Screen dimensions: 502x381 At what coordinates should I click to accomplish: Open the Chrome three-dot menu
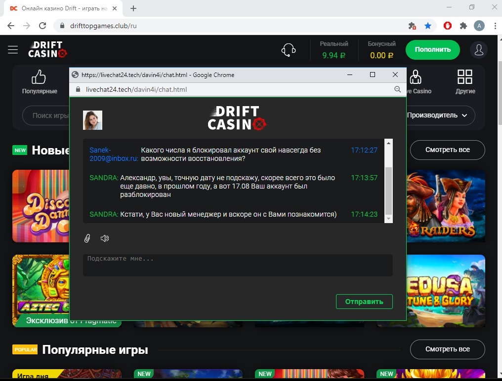(495, 26)
